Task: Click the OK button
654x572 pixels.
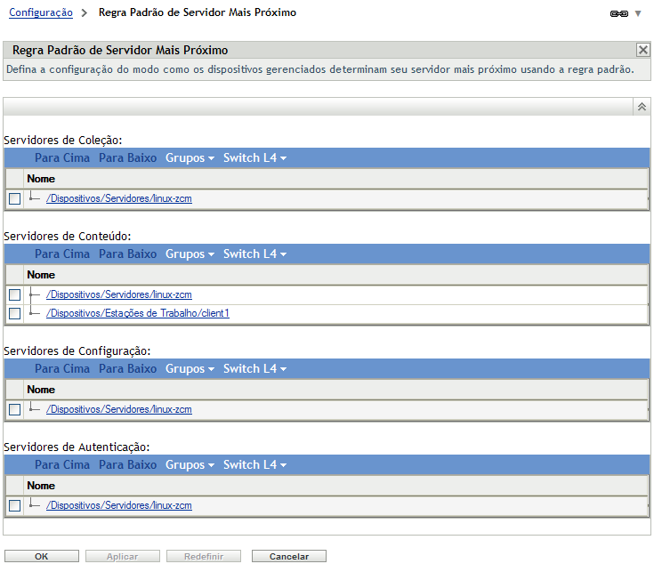Action: tap(42, 556)
